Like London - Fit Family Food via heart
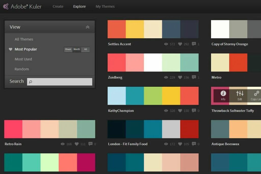Screen dimensions: 261x174 click(180, 144)
